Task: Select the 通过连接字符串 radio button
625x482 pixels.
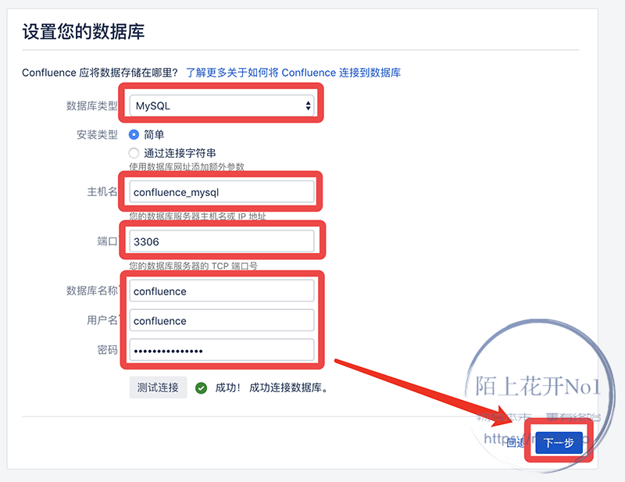Action: [134, 153]
